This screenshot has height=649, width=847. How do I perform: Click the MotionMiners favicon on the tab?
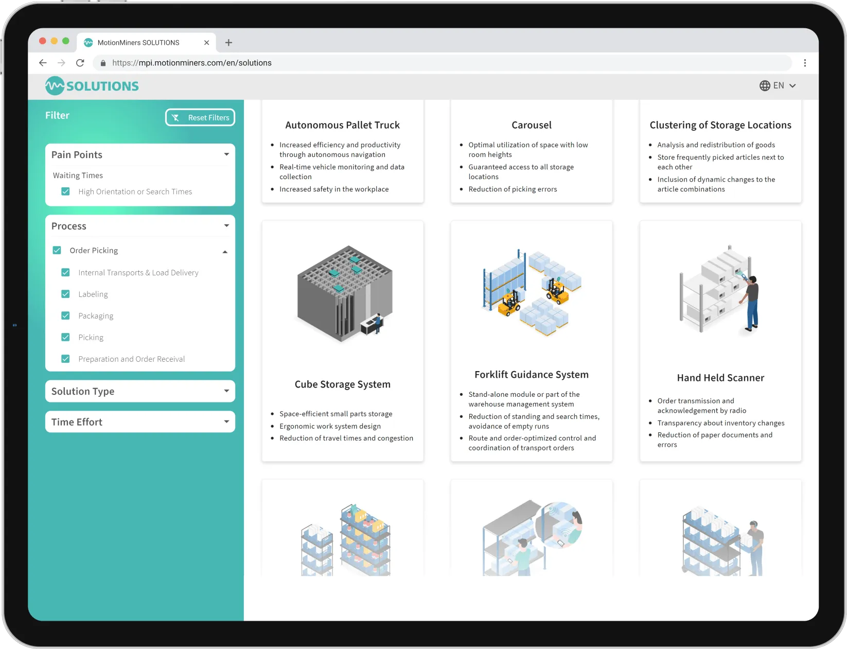coord(88,42)
